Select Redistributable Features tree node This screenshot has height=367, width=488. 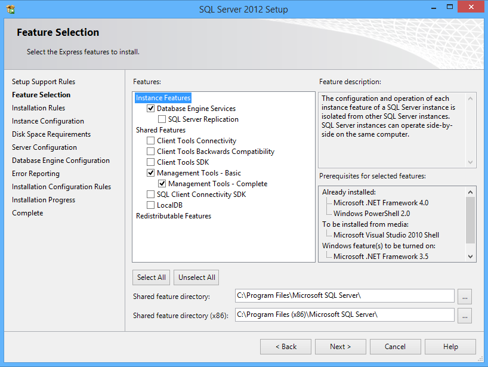[174, 215]
